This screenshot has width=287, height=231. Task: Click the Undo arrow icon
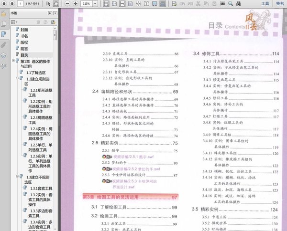pos(182,3)
